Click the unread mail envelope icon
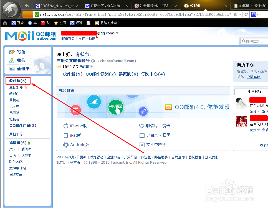268x208 pixels. (x=59, y=67)
